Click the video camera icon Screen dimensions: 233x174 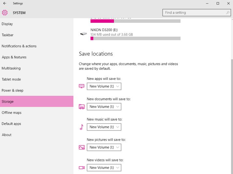82,168
